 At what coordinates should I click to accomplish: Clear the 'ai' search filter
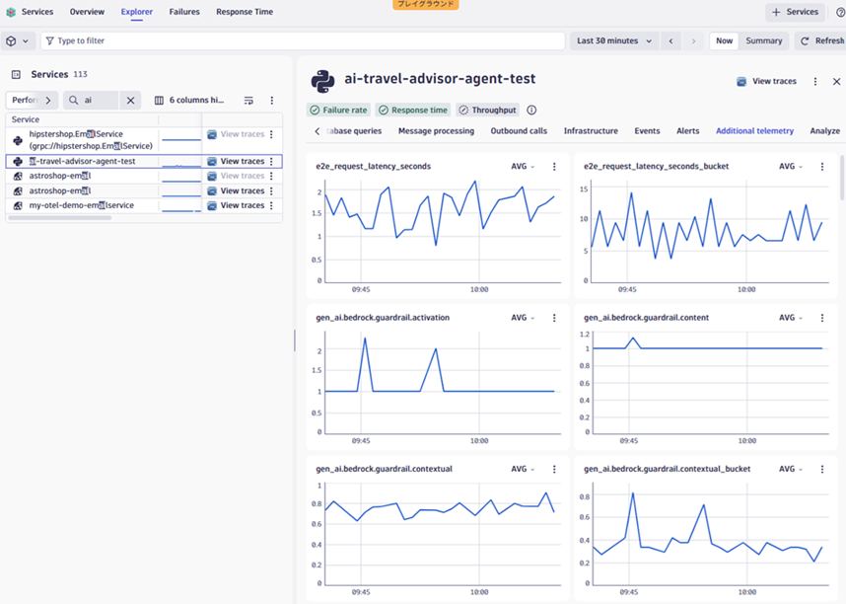[x=130, y=101]
